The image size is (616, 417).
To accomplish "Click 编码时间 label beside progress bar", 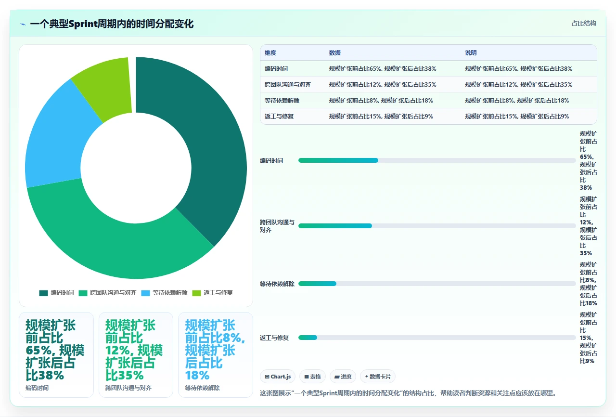I will coord(271,160).
